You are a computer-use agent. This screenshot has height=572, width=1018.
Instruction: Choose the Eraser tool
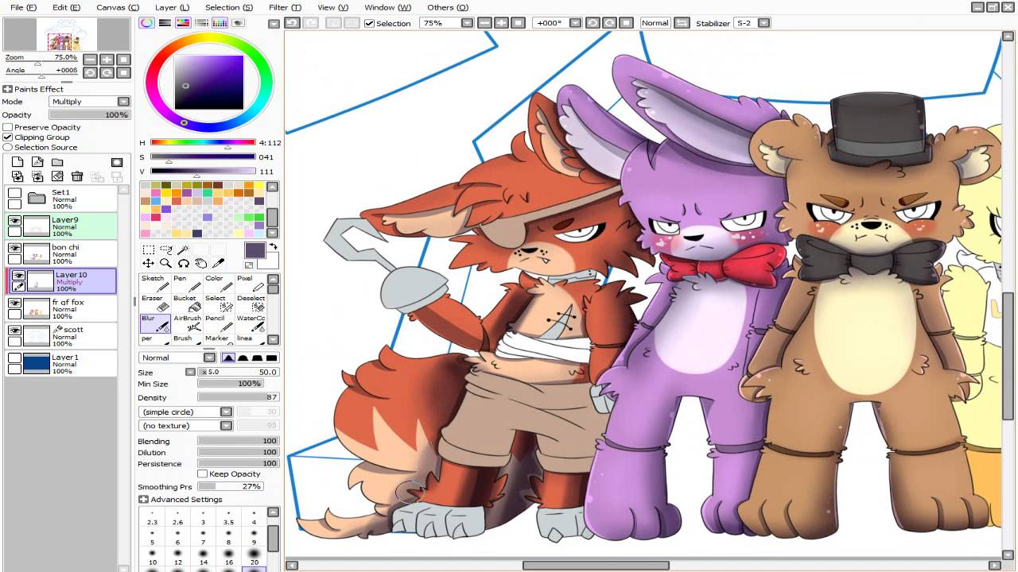pos(155,303)
